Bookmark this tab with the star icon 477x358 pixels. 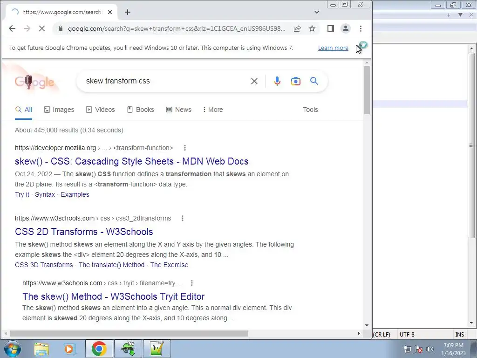312,28
